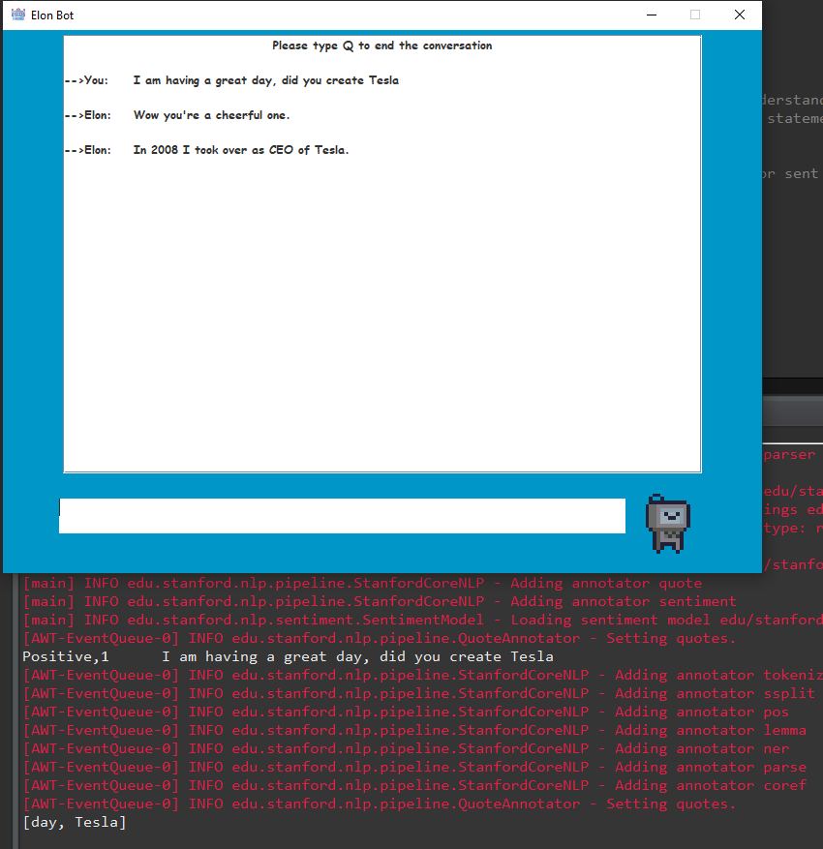
Task: Select the 'Please type Q to end' instruction text
Action: pyautogui.click(x=381, y=45)
